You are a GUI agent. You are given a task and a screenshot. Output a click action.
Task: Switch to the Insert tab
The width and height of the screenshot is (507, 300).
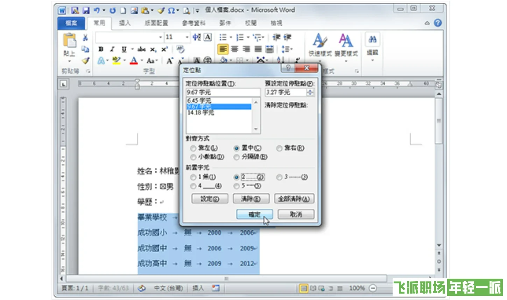point(125,23)
